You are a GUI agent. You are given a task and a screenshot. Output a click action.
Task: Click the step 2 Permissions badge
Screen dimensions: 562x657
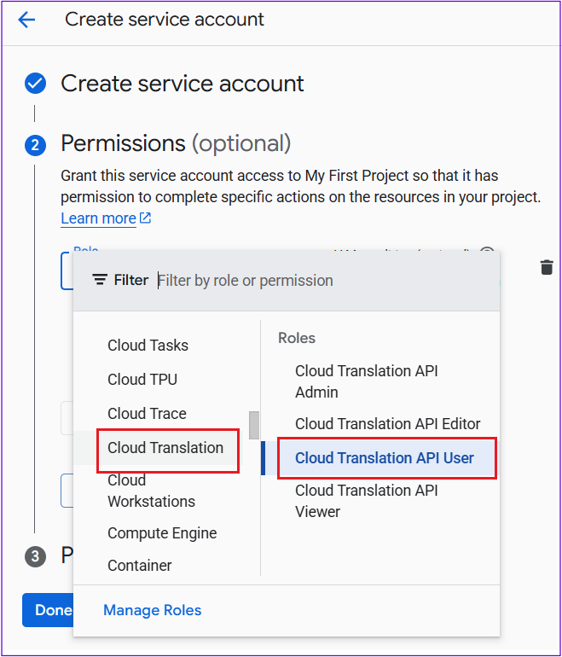[x=35, y=145]
